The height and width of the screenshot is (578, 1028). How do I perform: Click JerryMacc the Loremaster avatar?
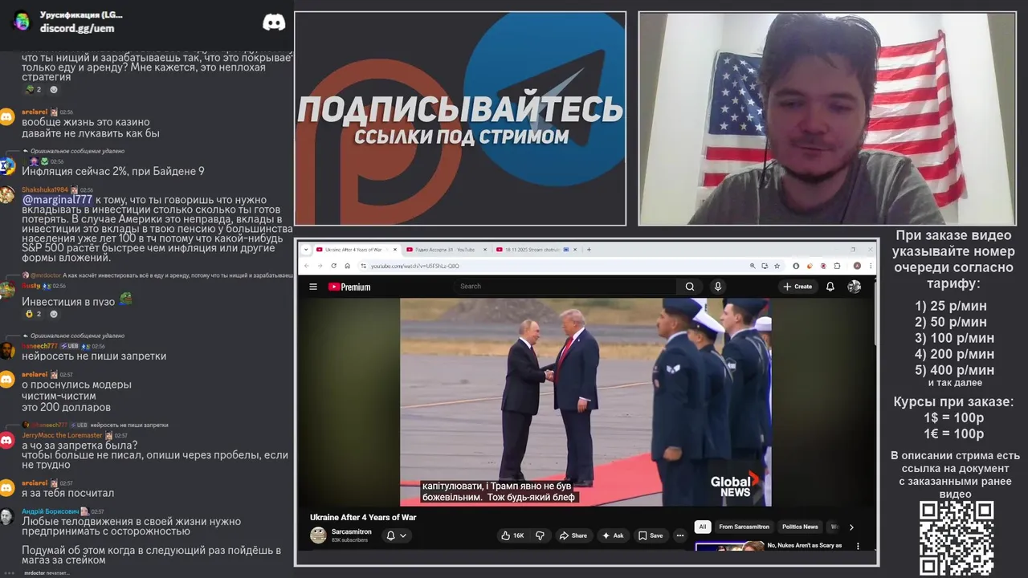tap(7, 440)
